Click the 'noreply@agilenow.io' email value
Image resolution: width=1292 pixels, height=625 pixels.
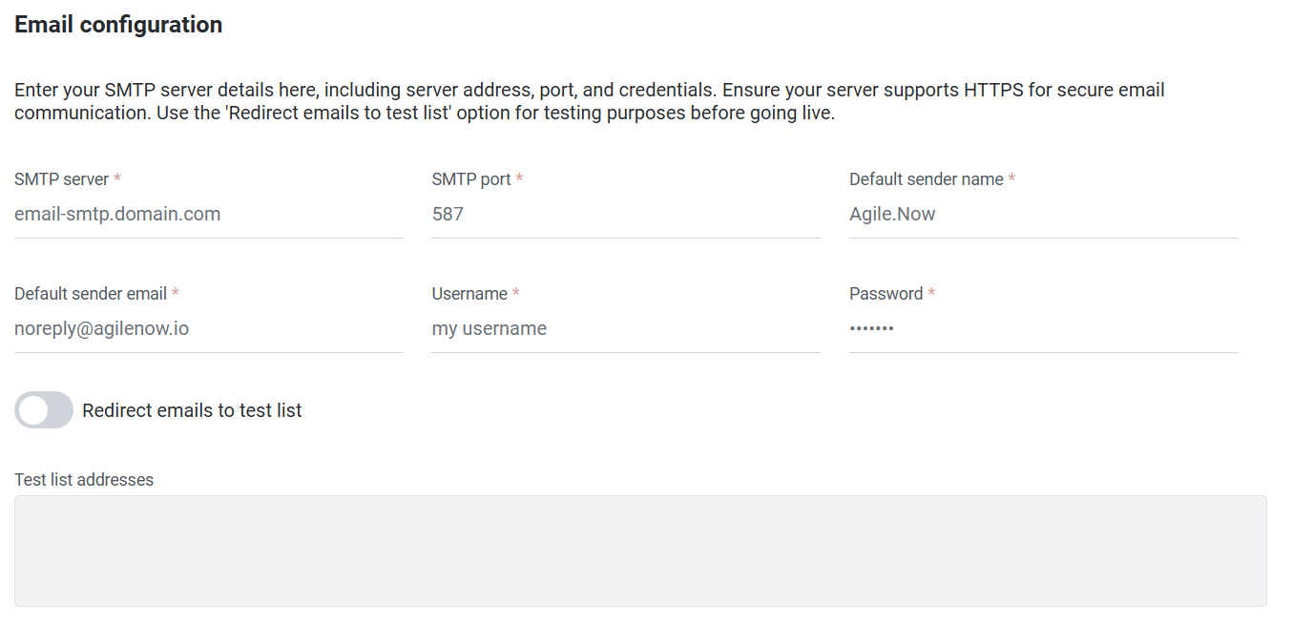pos(101,327)
